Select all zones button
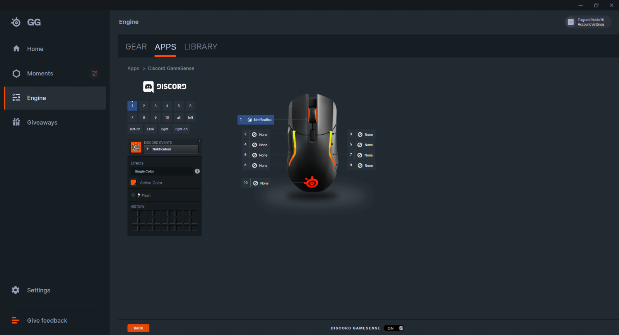The width and height of the screenshot is (619, 335). (x=179, y=118)
